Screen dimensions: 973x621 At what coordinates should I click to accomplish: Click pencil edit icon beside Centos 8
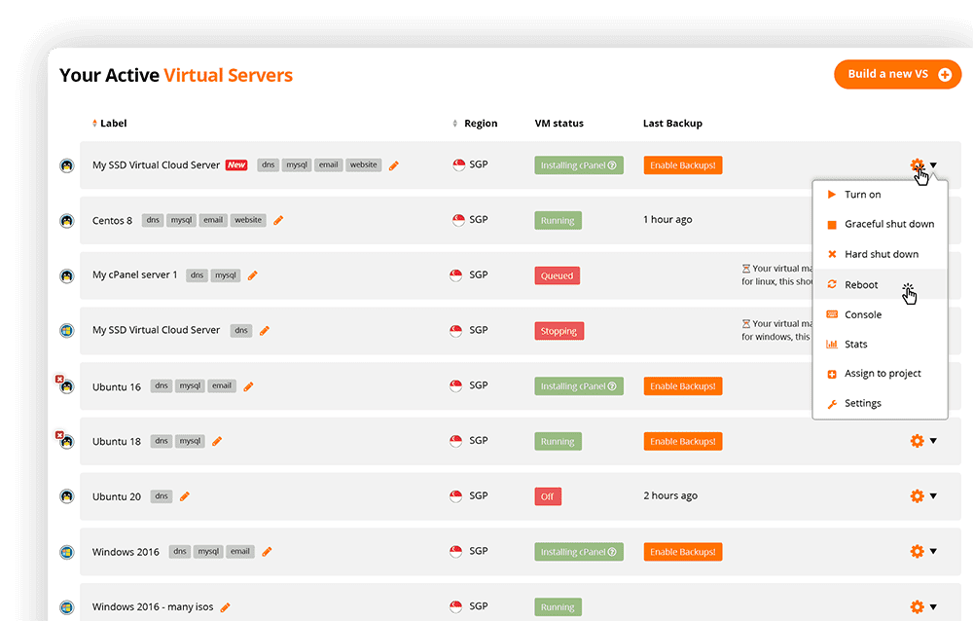[x=278, y=221]
